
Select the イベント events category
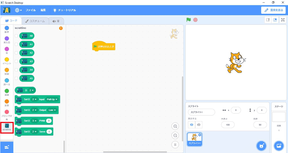(x=7, y=61)
